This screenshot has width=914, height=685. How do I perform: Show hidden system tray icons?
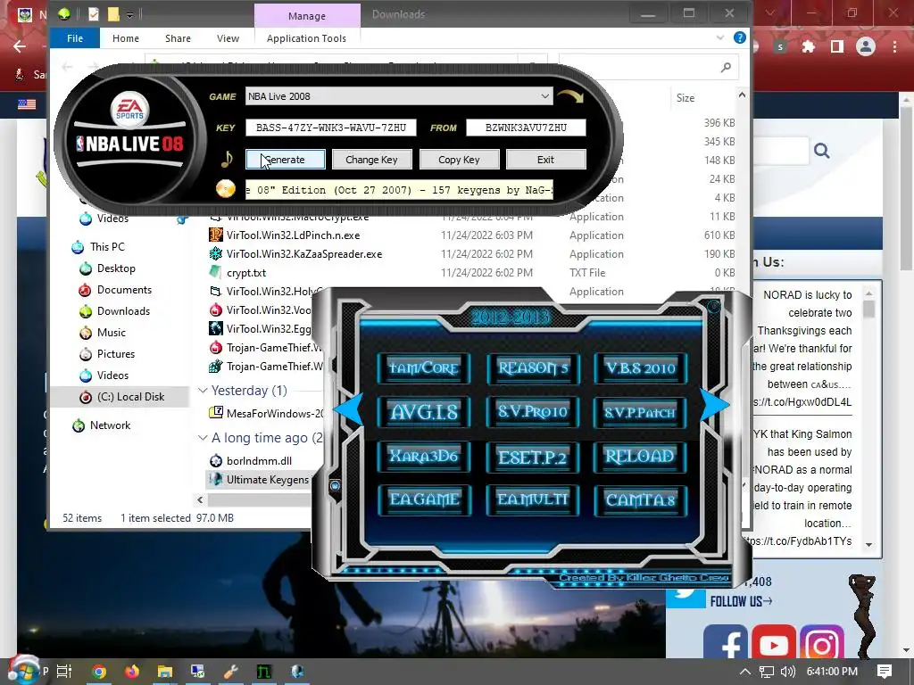tap(745, 672)
